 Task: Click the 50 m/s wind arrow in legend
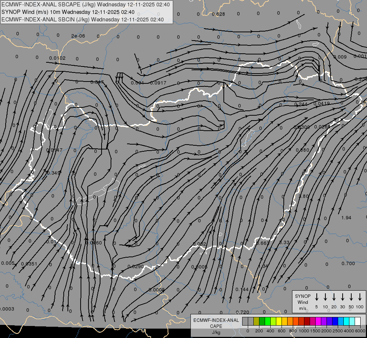tap(351, 297)
